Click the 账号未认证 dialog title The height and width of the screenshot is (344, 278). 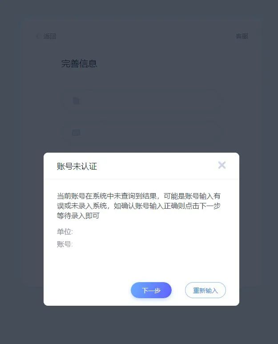[77, 166]
